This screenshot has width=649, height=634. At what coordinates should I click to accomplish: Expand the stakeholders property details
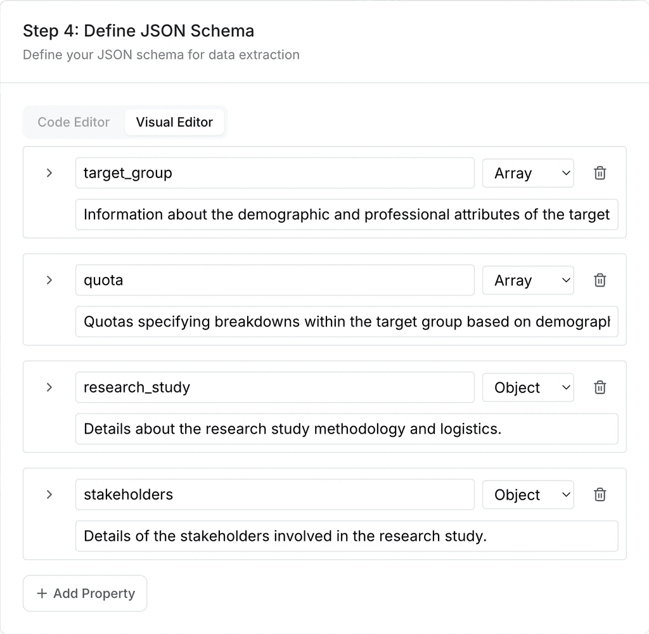pos(50,495)
